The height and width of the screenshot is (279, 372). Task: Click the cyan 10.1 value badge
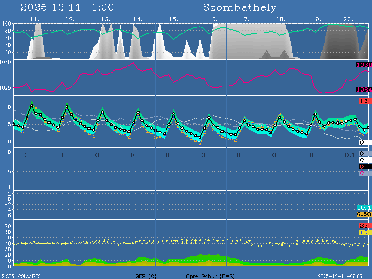[363, 208]
